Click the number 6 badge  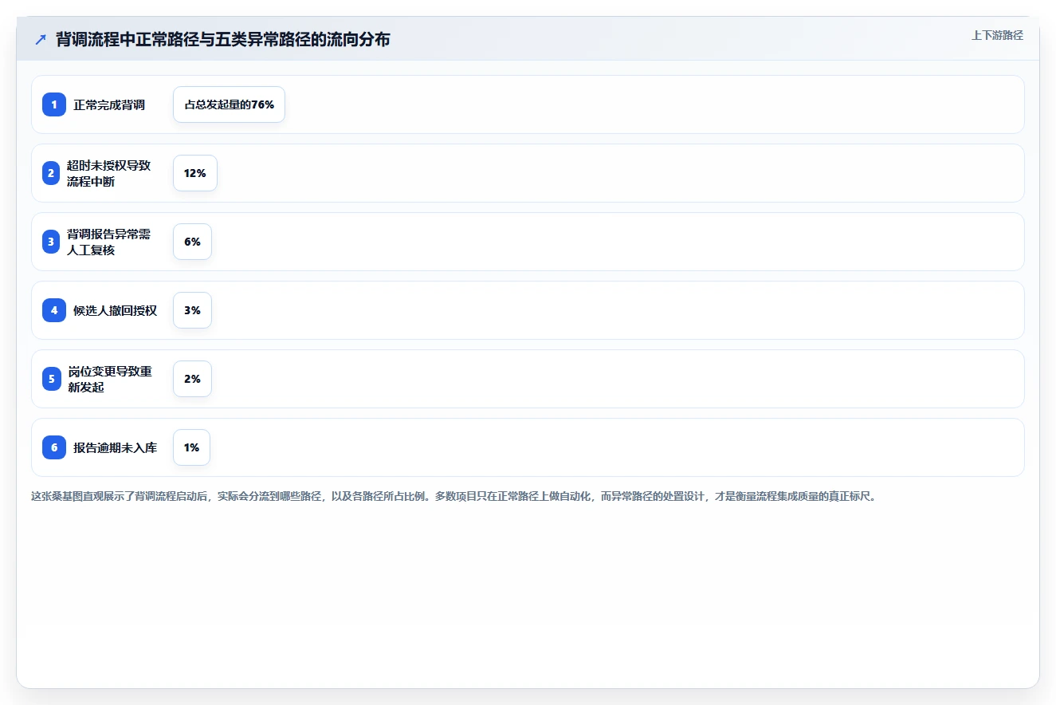[54, 447]
